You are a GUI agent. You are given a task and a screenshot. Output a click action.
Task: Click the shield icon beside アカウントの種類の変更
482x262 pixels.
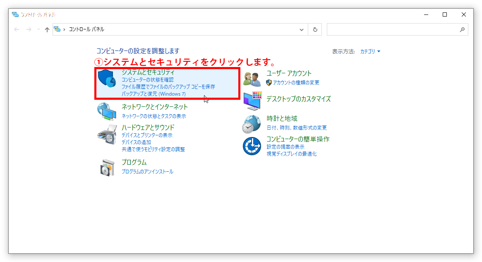[269, 82]
